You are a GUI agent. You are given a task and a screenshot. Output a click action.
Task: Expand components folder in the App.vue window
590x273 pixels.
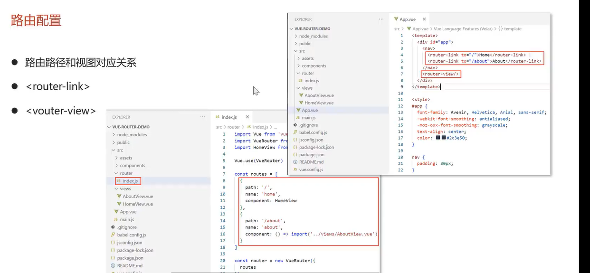tap(314, 66)
